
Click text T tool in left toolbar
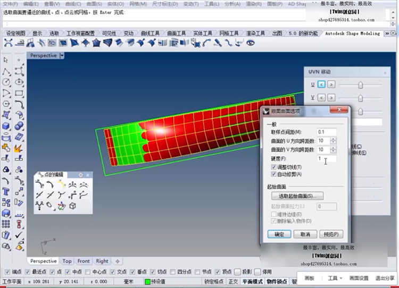pos(6,191)
